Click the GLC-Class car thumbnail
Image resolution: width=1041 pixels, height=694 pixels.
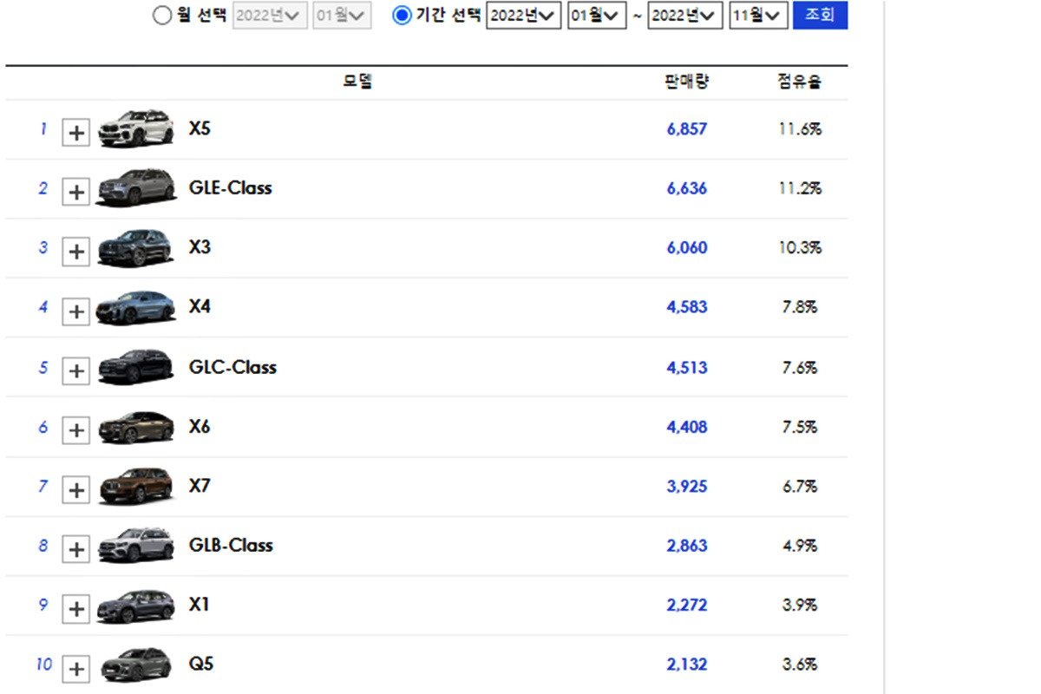pyautogui.click(x=135, y=366)
